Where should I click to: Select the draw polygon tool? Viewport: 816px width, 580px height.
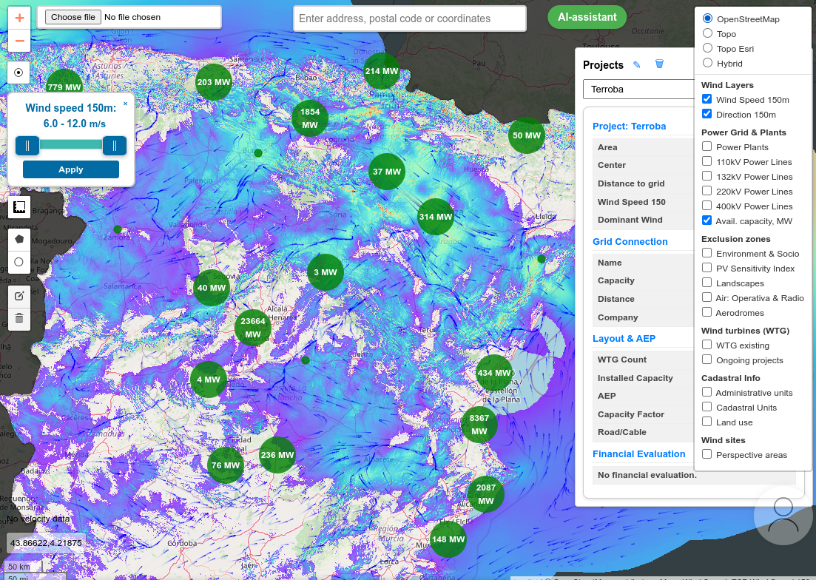[x=19, y=239]
